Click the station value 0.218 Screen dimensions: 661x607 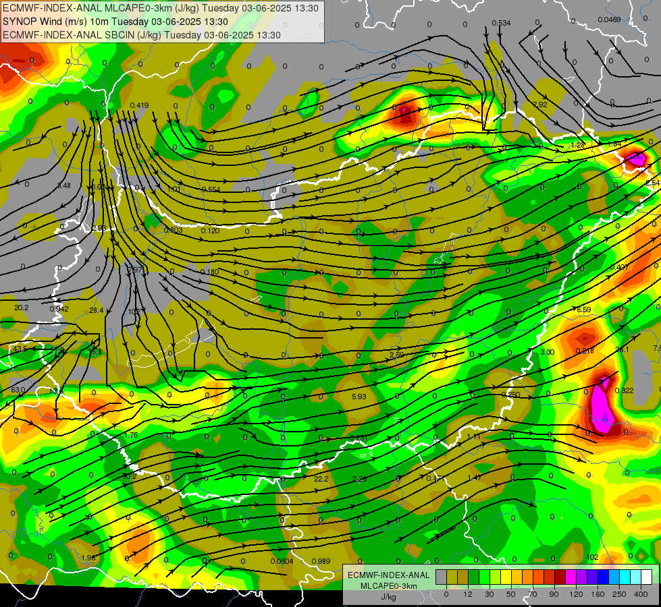click(x=585, y=351)
